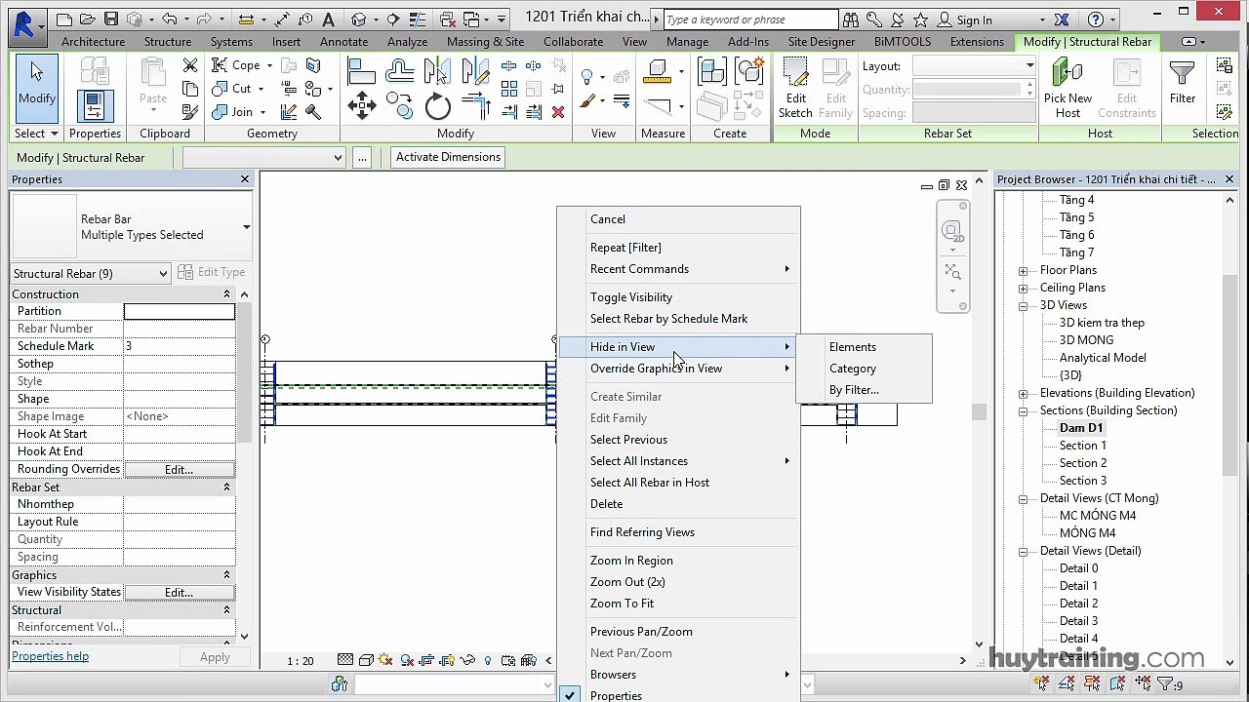Click the Partition value input field
This screenshot has height=702, width=1249.
(179, 311)
